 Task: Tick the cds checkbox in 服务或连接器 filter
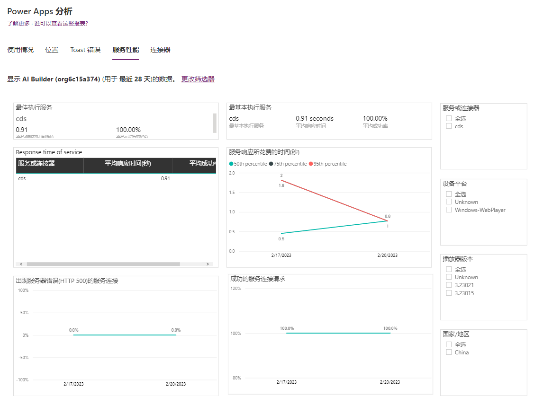tap(449, 126)
